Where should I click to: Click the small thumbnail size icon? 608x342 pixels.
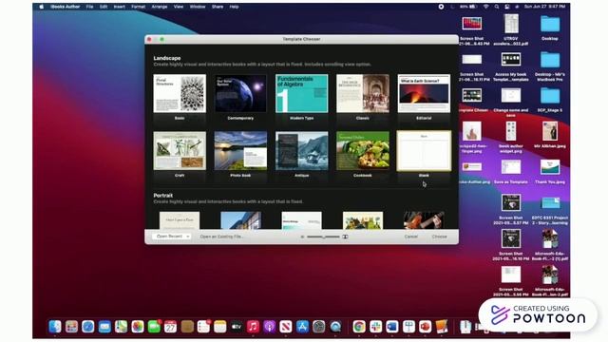(302, 237)
